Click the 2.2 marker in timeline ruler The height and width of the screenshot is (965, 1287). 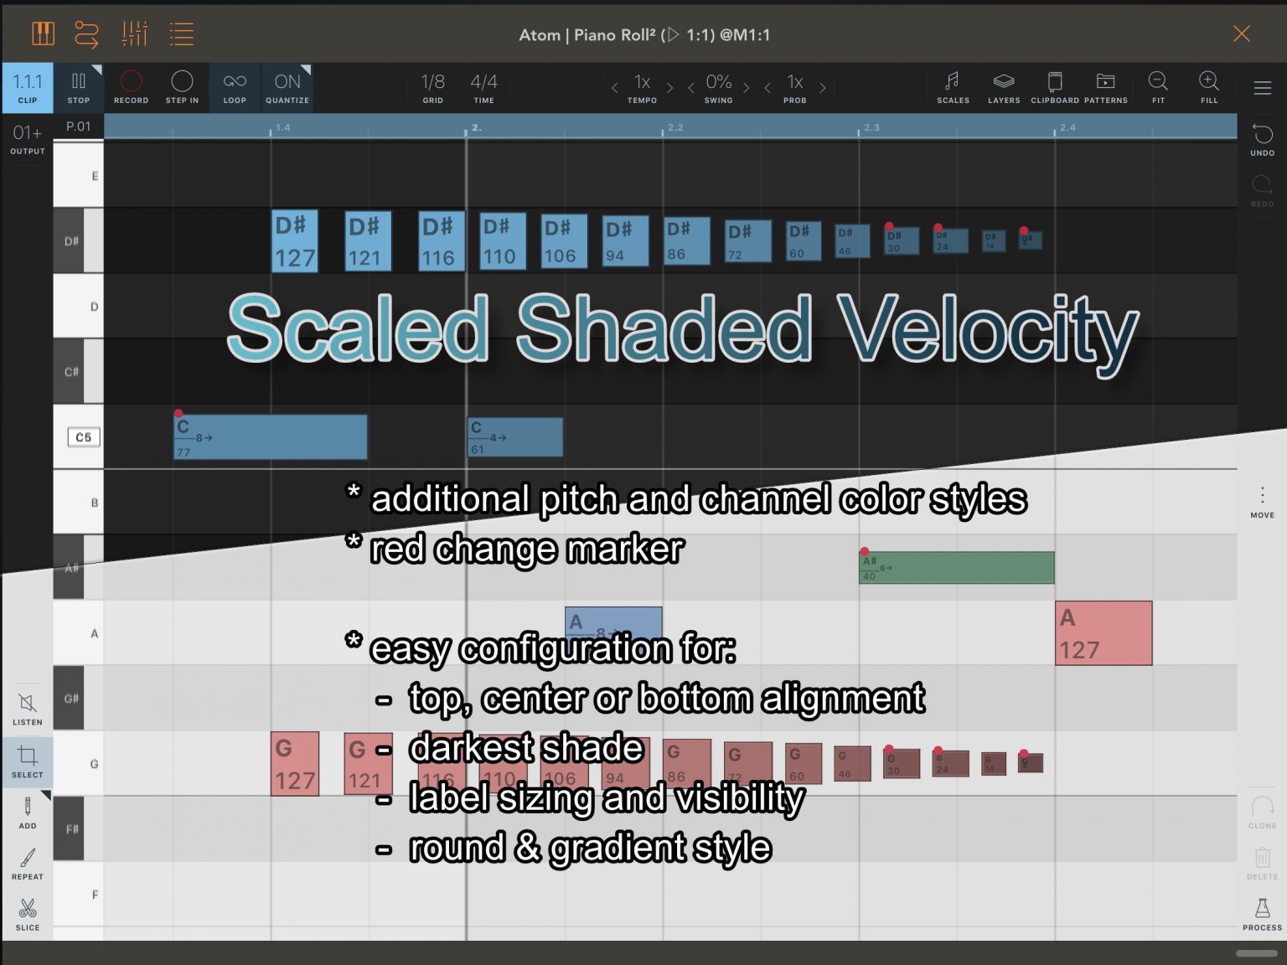[x=675, y=127]
